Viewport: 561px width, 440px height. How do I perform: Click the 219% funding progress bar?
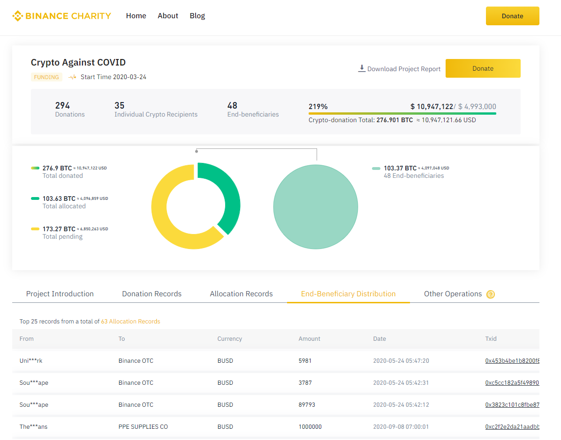click(x=402, y=114)
